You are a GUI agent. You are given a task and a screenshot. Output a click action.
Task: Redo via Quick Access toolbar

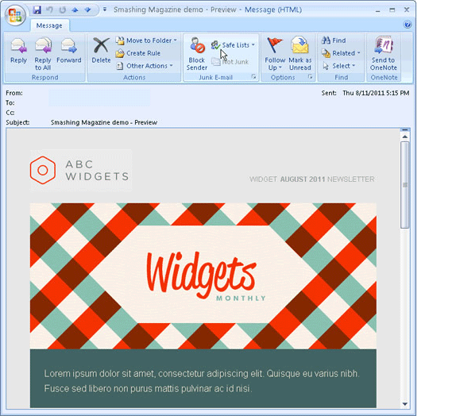[62, 10]
